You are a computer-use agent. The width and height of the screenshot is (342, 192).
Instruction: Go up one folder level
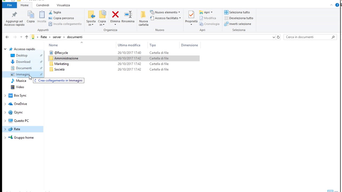point(26,37)
